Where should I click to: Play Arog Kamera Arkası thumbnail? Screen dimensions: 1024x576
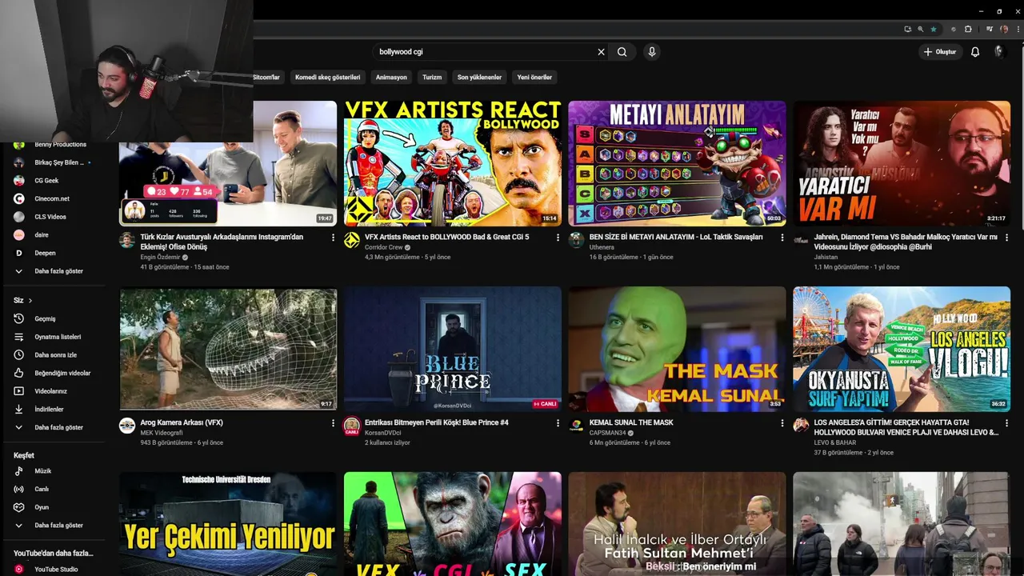pos(228,349)
